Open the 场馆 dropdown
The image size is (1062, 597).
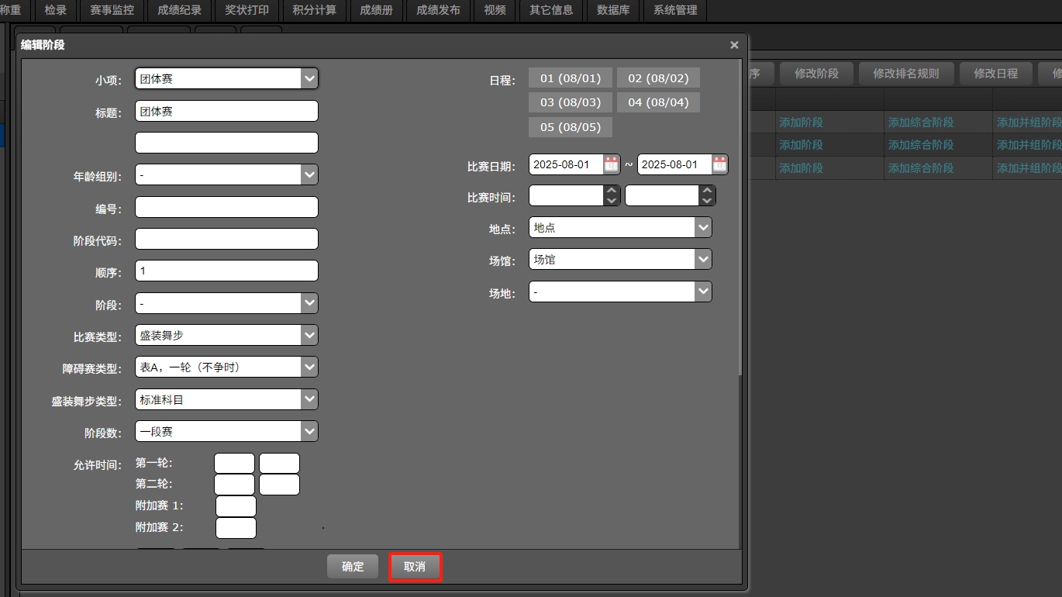click(702, 259)
